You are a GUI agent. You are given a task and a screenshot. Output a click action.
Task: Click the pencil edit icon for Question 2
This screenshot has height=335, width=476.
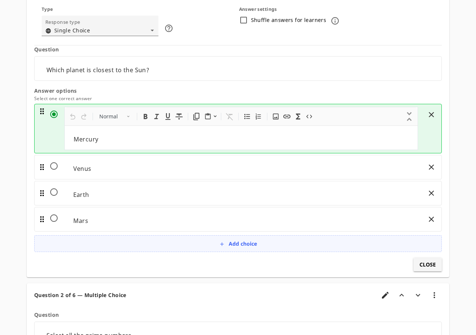click(385, 295)
